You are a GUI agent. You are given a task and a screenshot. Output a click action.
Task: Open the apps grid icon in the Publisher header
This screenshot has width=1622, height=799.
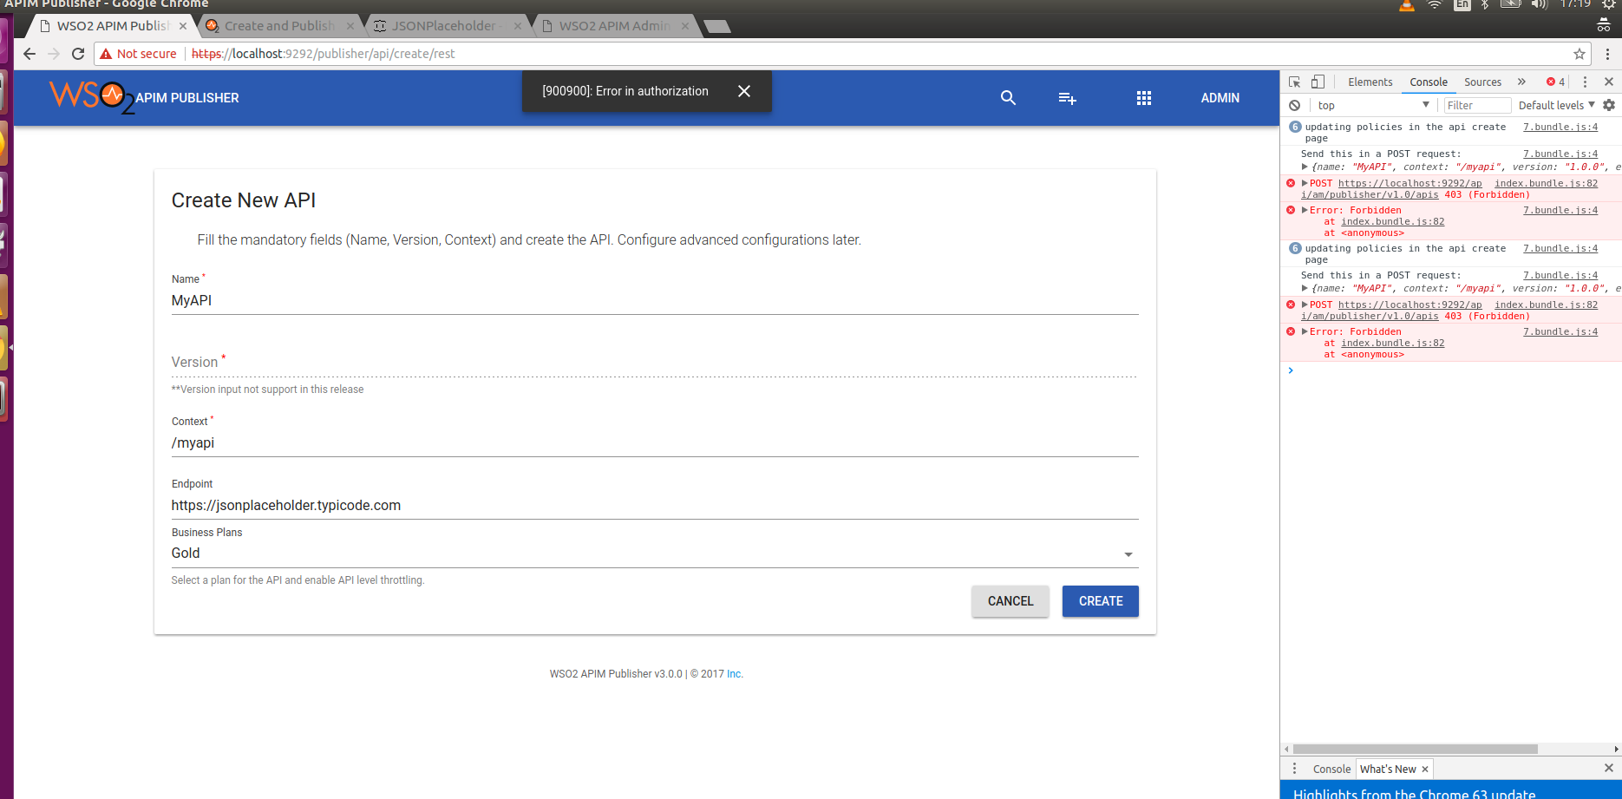click(x=1144, y=98)
